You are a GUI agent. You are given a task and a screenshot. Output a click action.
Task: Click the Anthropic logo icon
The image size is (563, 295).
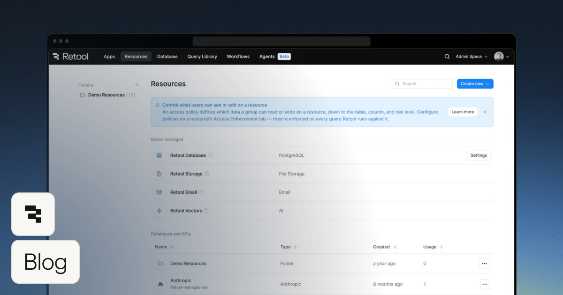(x=160, y=284)
